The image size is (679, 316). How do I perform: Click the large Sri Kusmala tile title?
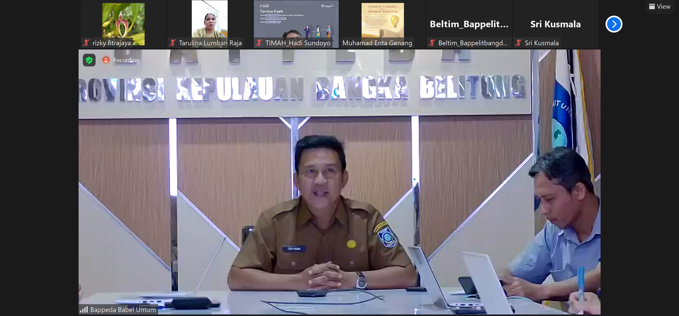[555, 24]
